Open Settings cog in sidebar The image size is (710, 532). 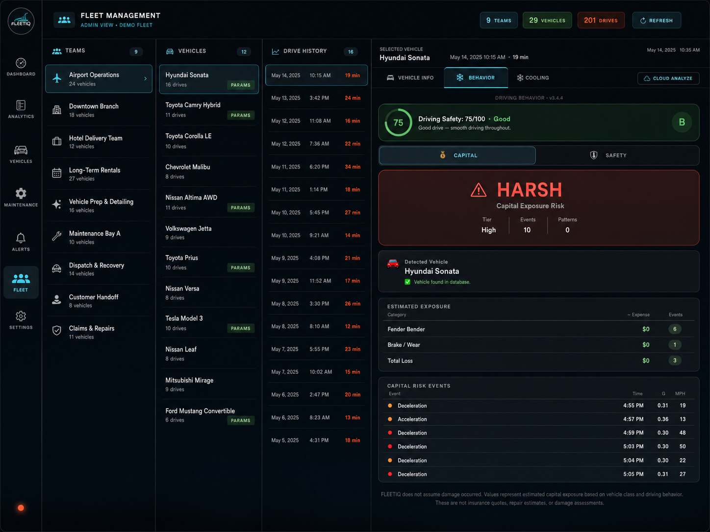pyautogui.click(x=21, y=316)
